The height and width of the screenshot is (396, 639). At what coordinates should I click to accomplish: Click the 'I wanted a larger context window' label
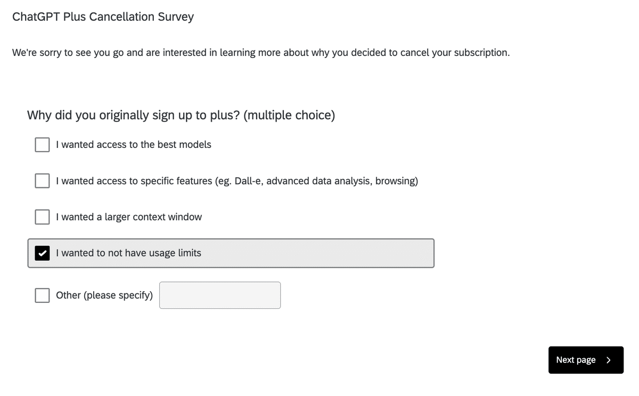point(129,217)
